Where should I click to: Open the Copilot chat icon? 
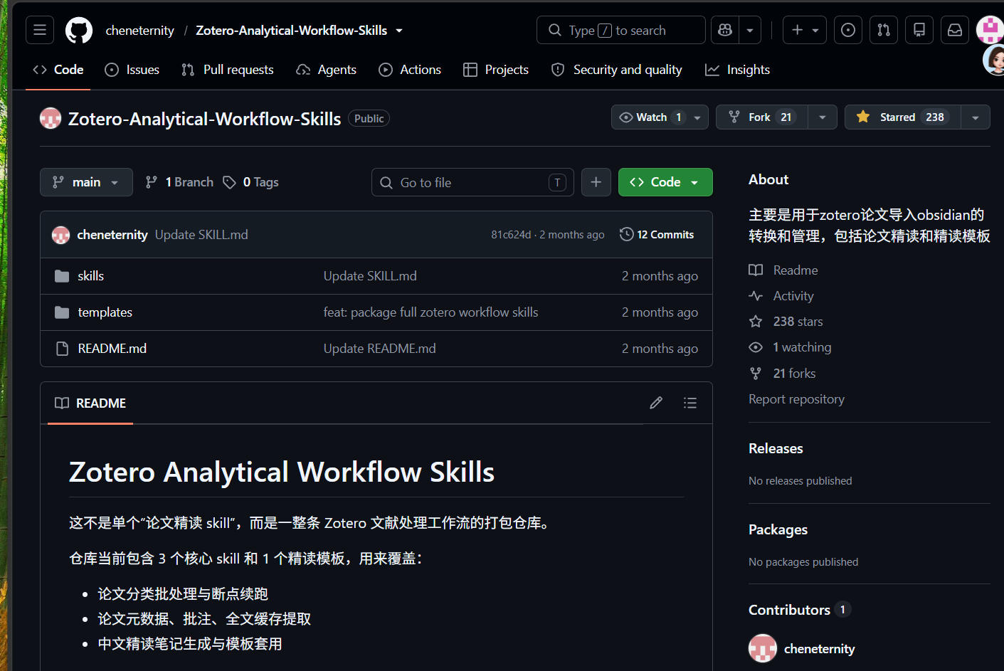coord(725,30)
